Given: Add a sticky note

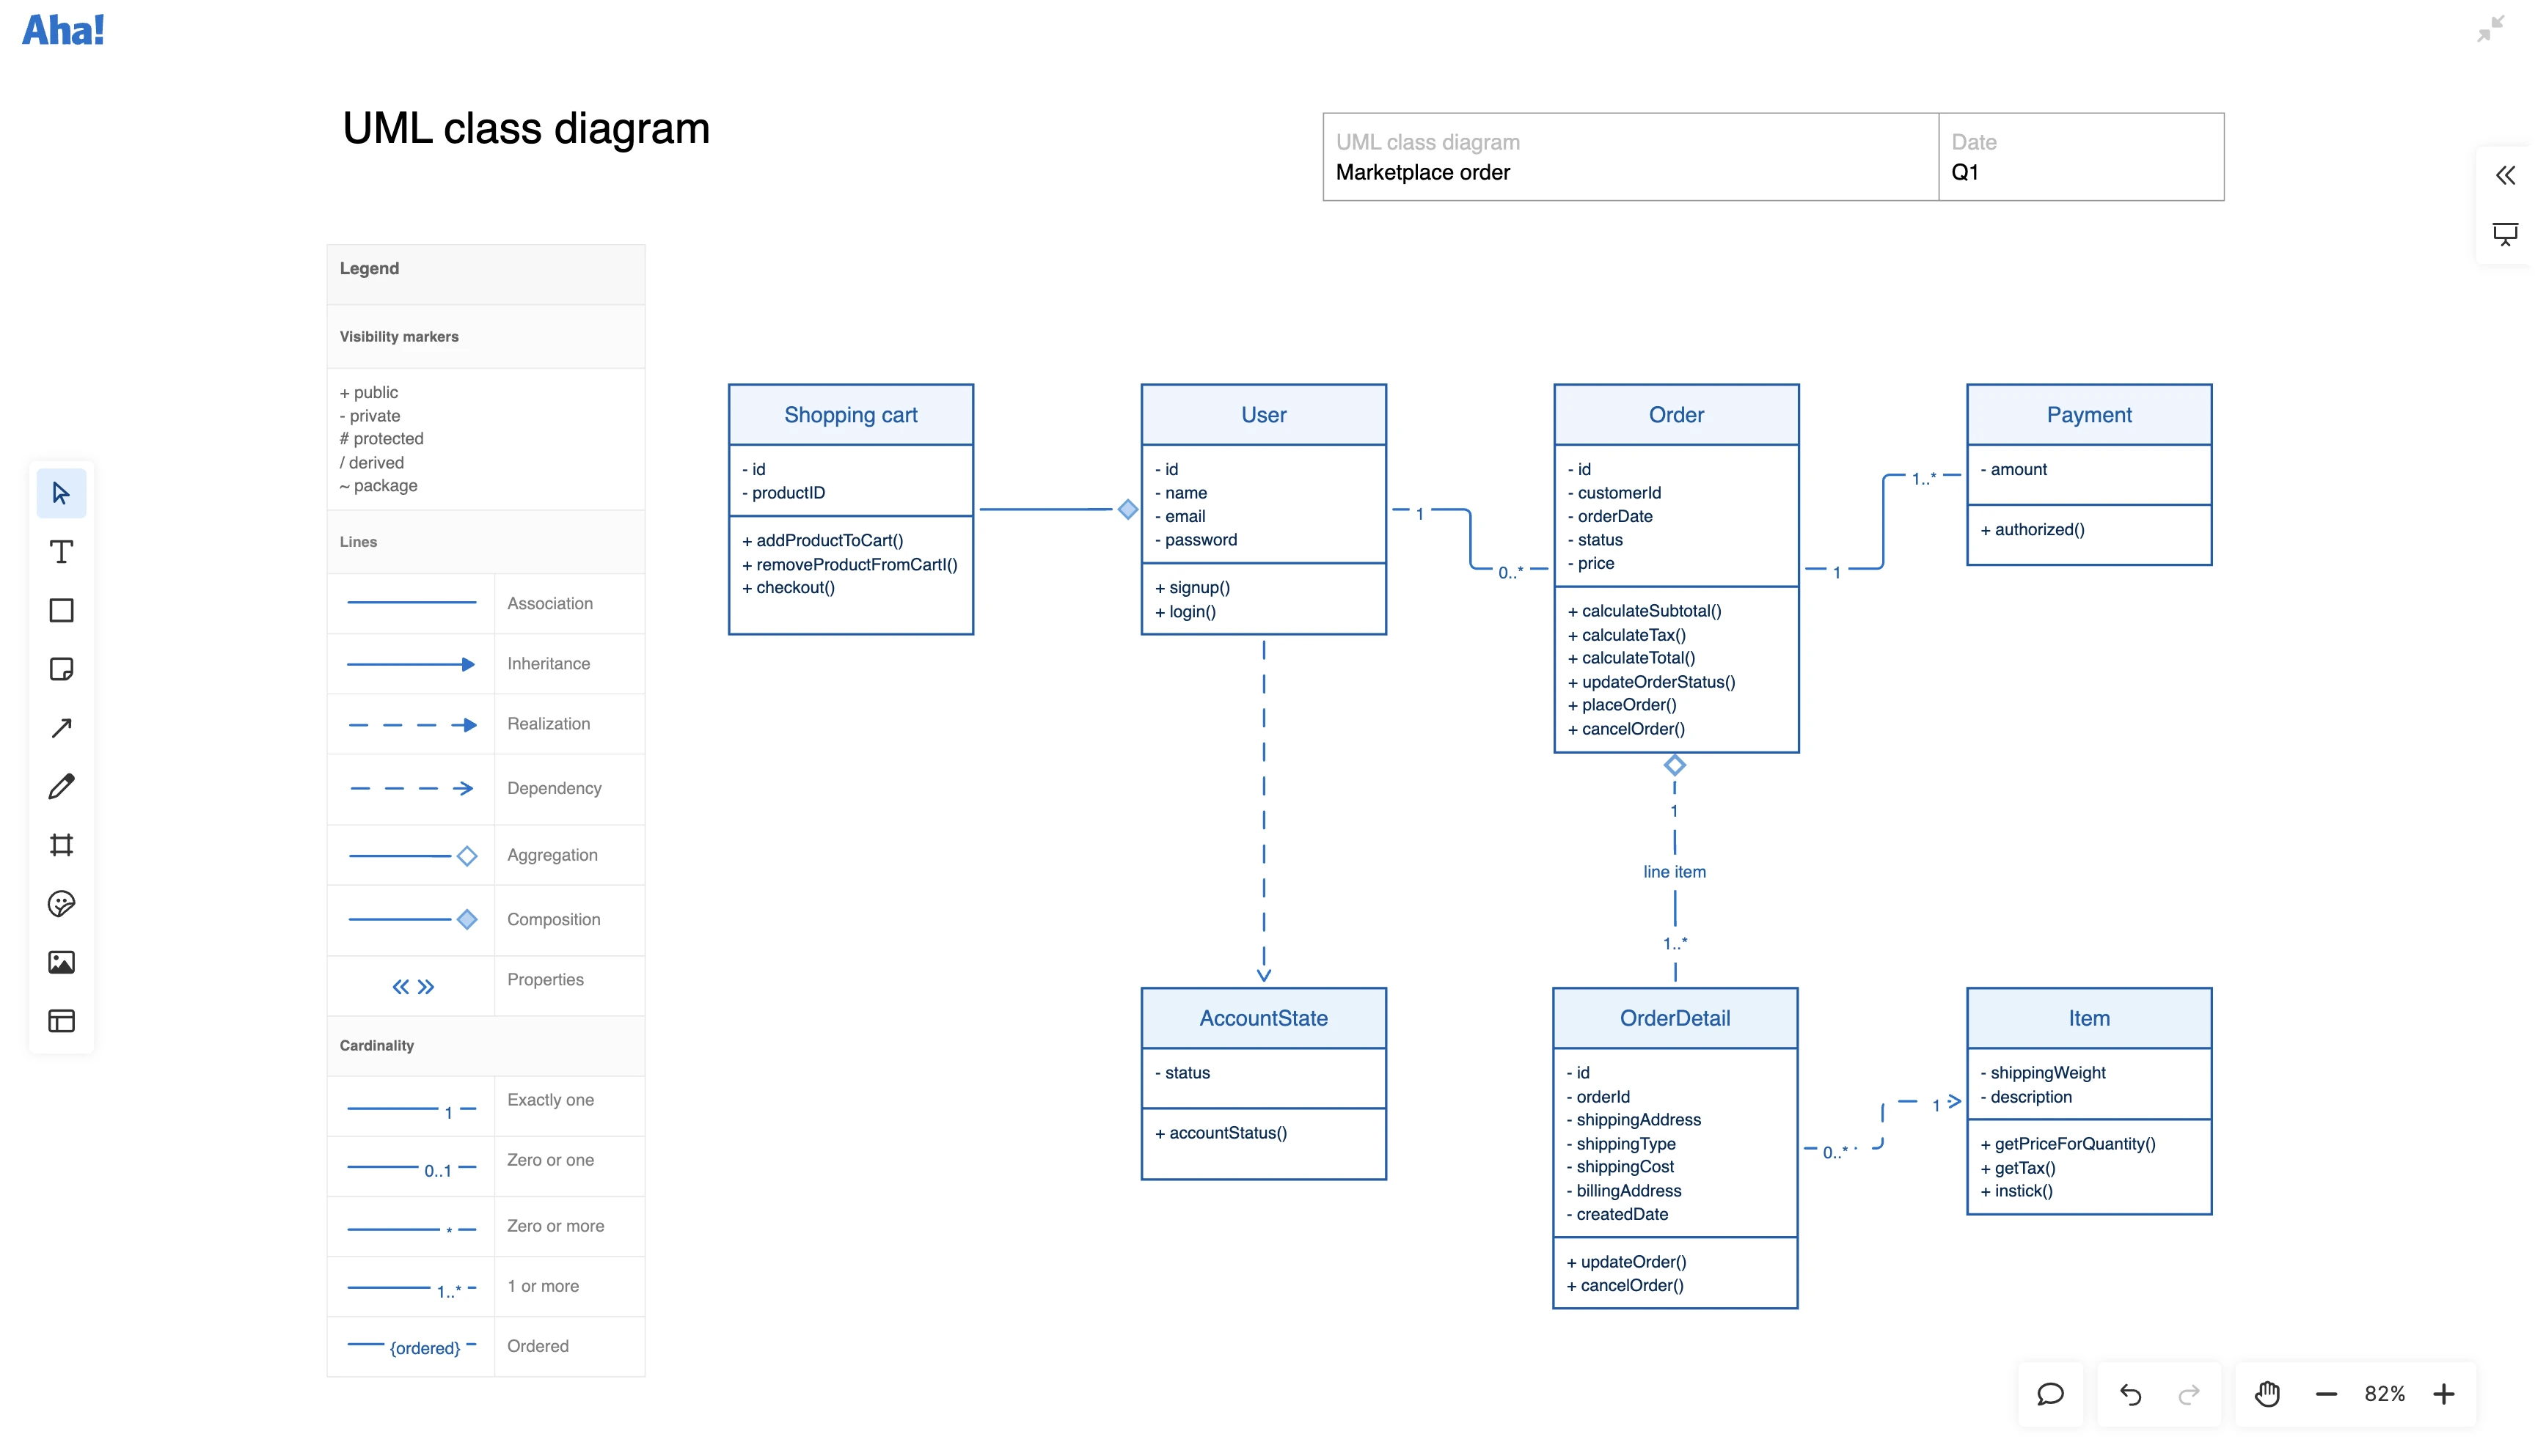Looking at the screenshot, I should coord(61,669).
